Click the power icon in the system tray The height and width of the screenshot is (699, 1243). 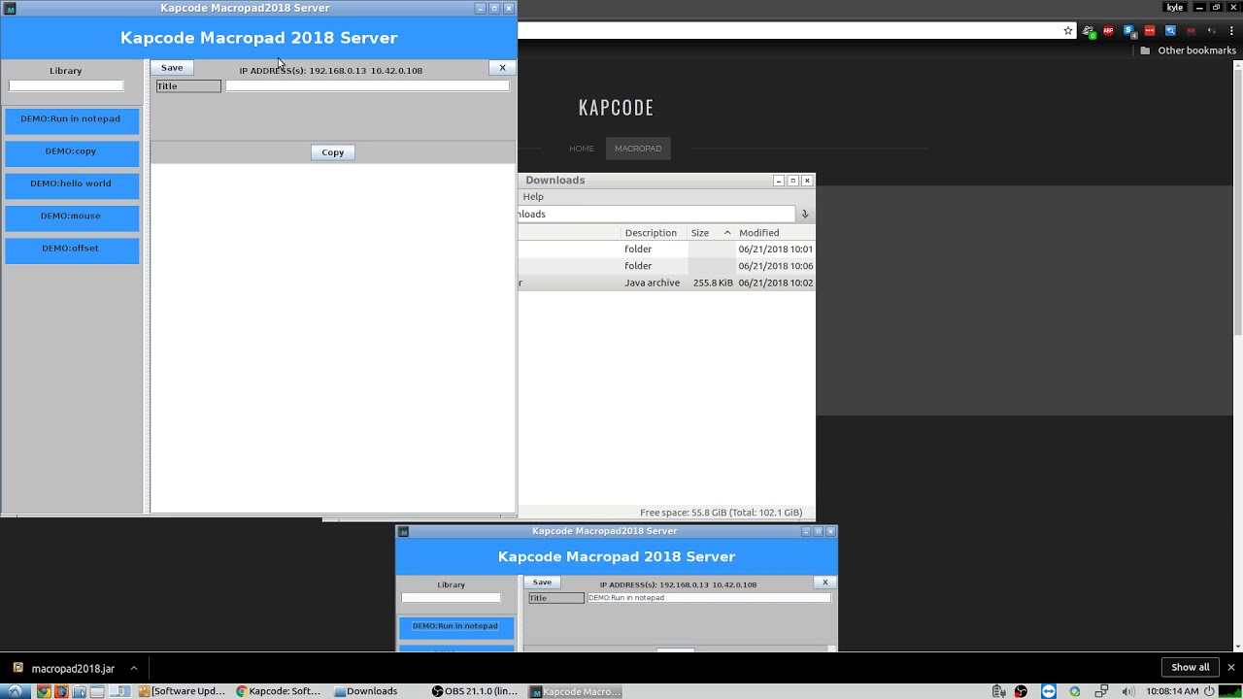(1210, 691)
